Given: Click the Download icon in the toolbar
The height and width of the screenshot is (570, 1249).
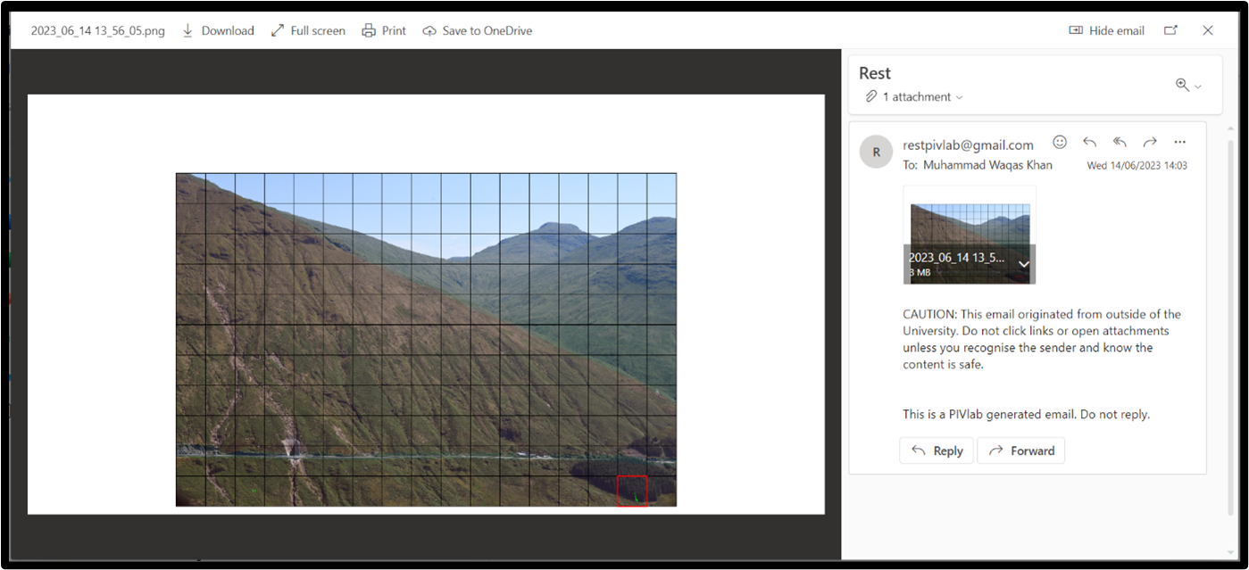Looking at the screenshot, I should click(x=187, y=30).
